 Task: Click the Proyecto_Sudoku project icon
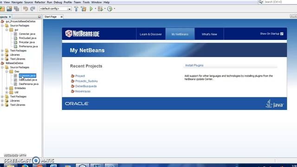tap(72, 81)
